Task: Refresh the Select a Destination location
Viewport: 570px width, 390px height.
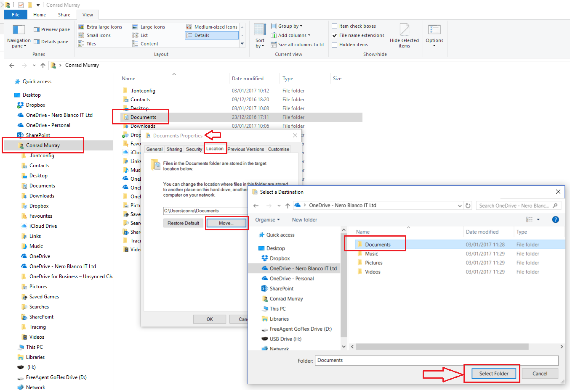Action: tap(468, 206)
